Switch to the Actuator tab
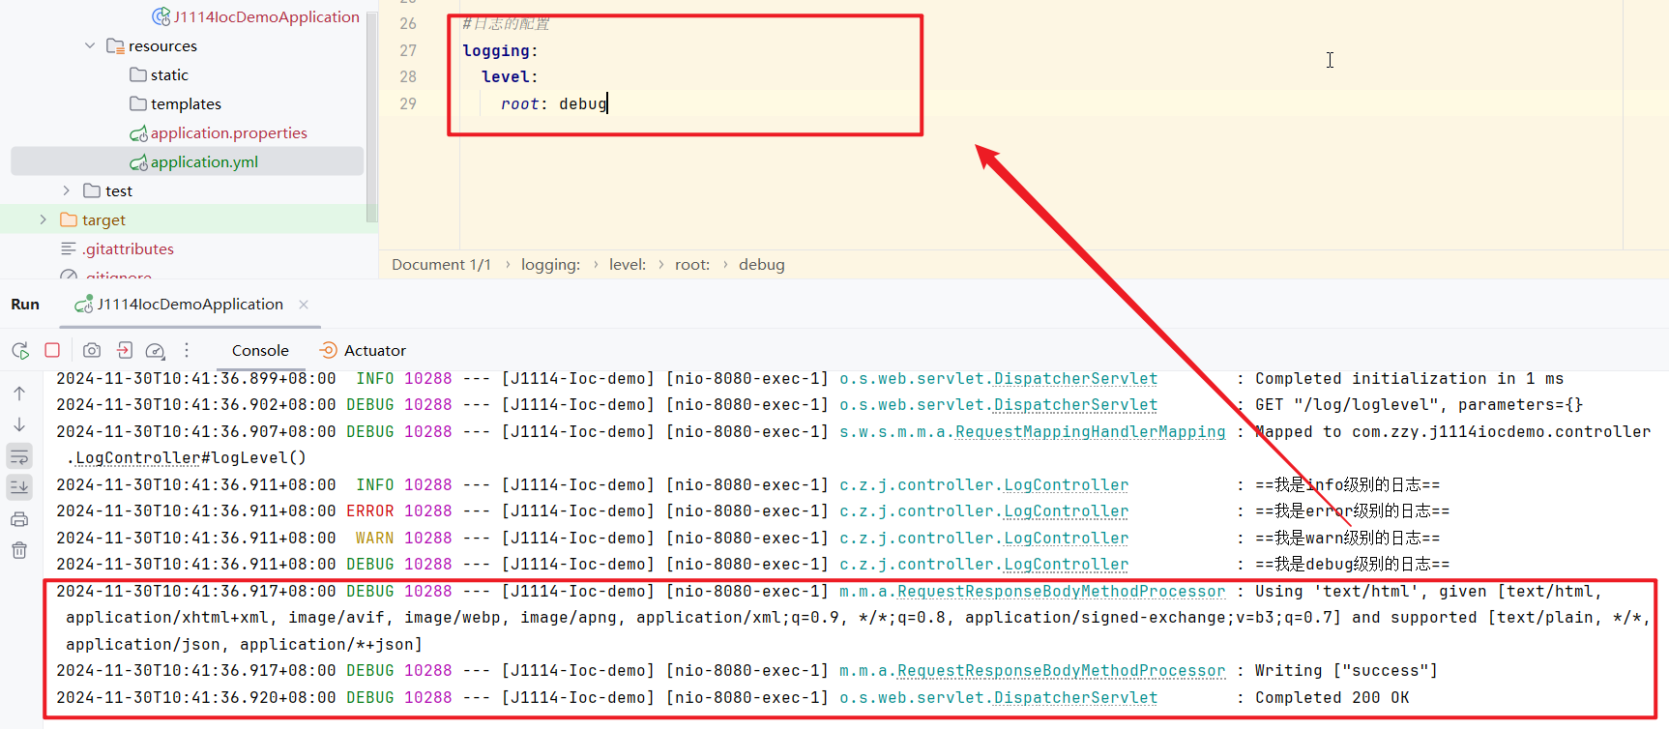Viewport: 1669px width, 729px height. pyautogui.click(x=364, y=350)
